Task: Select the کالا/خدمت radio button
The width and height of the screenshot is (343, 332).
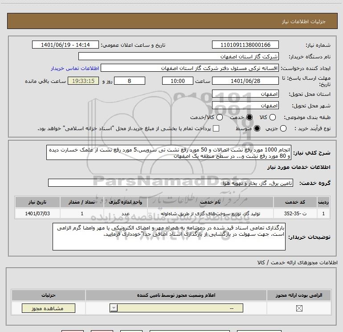Action: click(x=220, y=117)
